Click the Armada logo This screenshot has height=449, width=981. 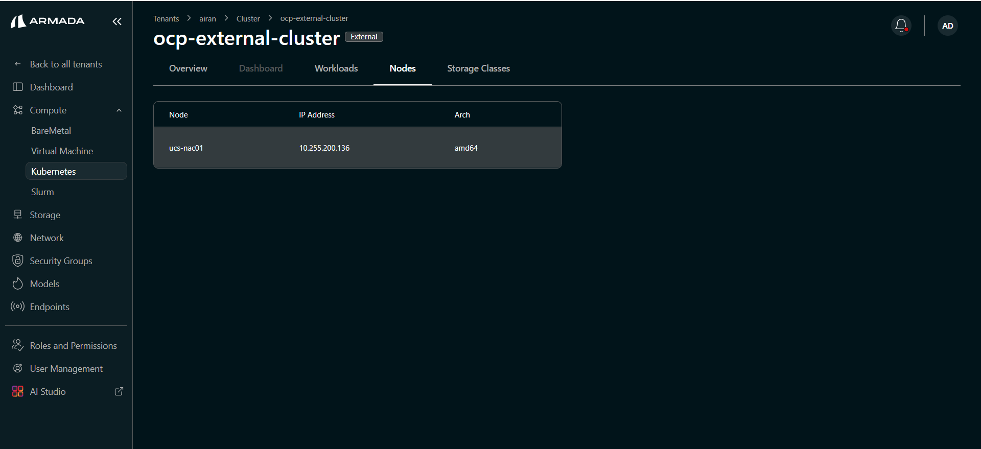pos(48,21)
